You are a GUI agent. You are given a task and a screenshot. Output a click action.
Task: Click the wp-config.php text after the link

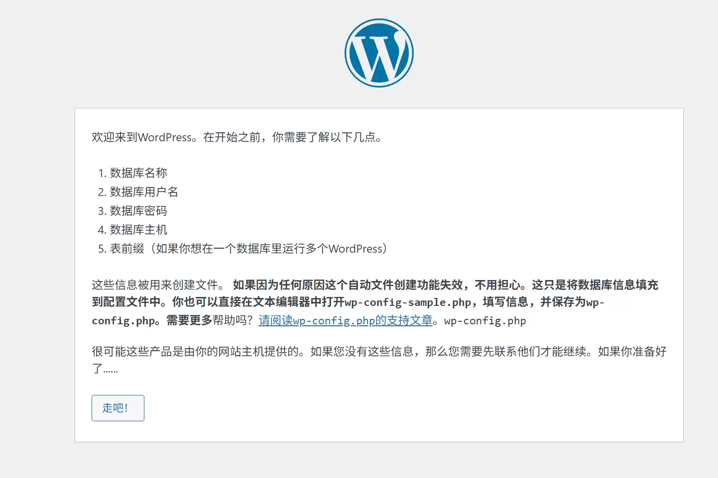pyautogui.click(x=485, y=321)
